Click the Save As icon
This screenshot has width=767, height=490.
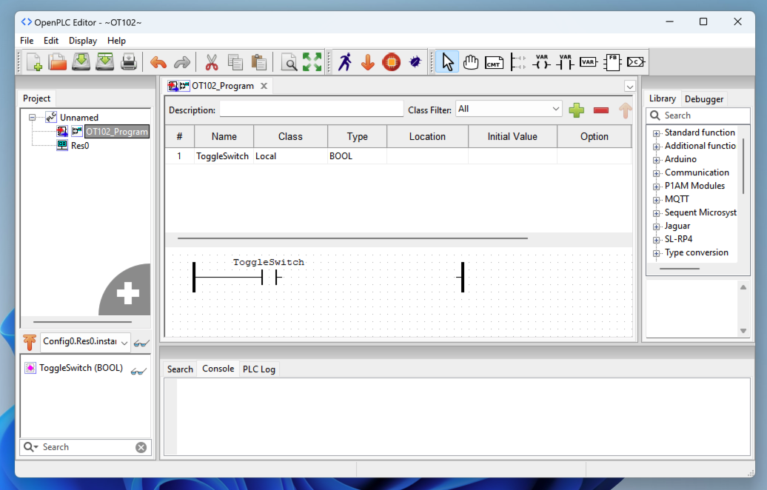[x=104, y=62]
